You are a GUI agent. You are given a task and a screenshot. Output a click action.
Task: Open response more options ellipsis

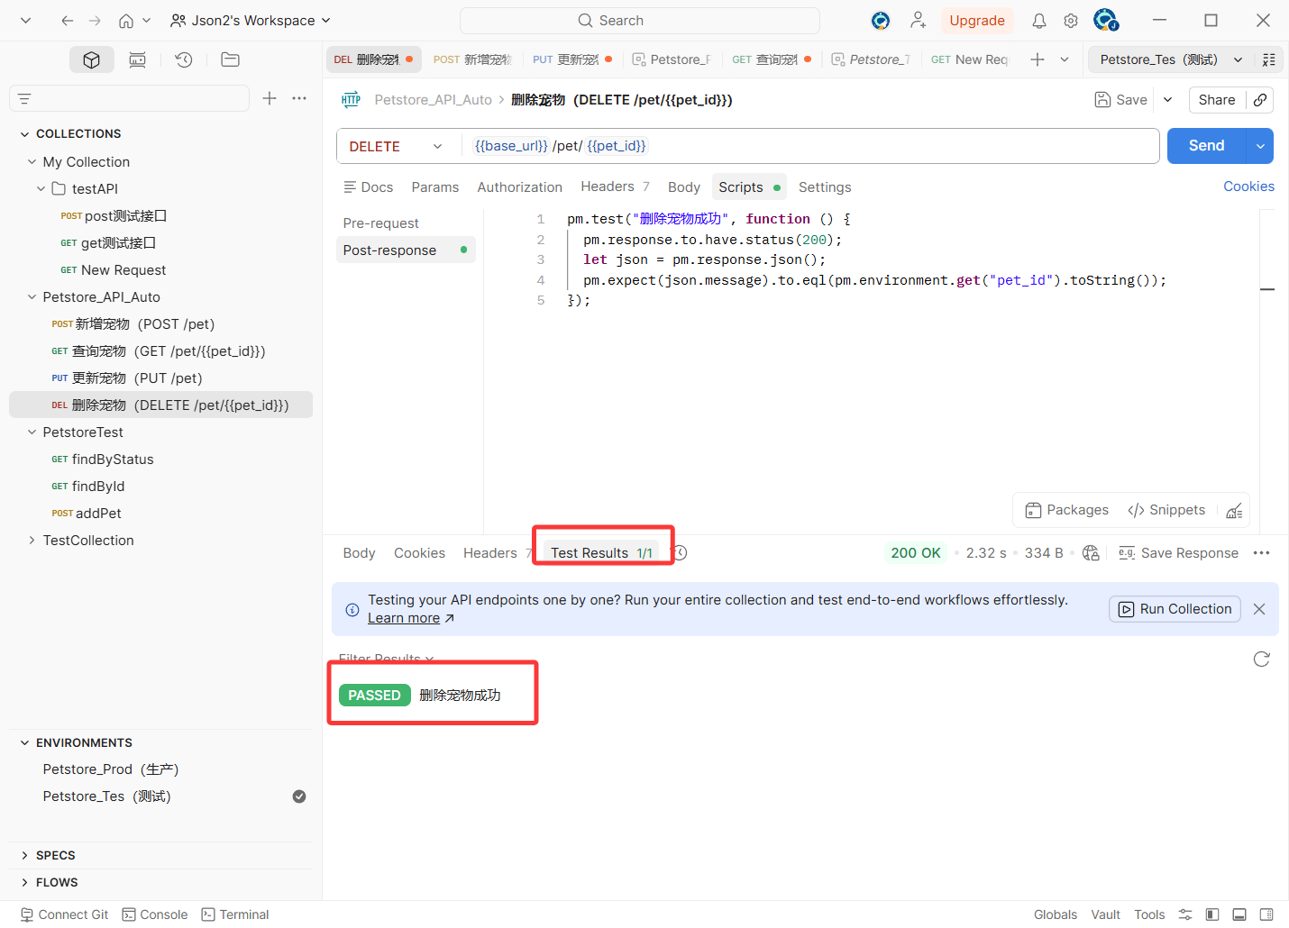tap(1261, 553)
